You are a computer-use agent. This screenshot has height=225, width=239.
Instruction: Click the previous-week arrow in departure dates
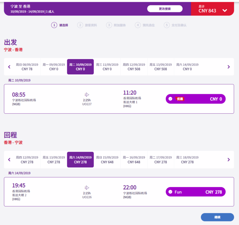click(x=9, y=67)
